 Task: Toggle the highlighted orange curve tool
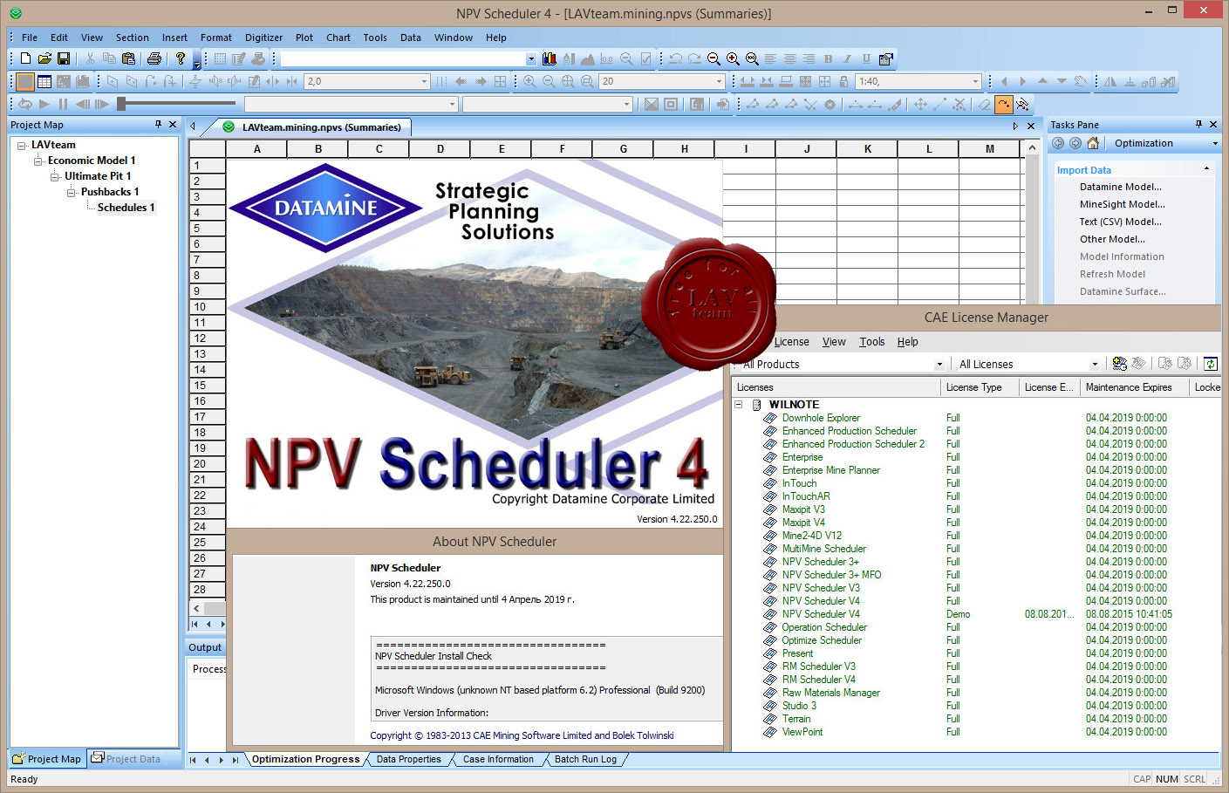click(1004, 104)
